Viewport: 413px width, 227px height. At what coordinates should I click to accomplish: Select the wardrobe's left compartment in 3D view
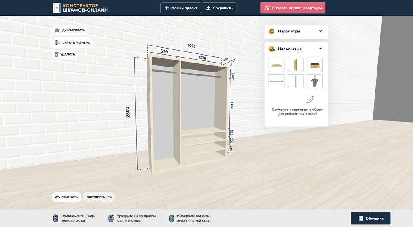pos(164,119)
